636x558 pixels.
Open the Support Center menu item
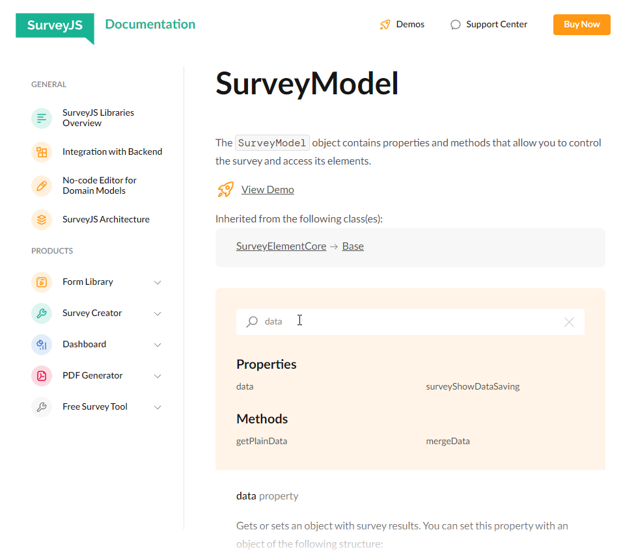[488, 24]
